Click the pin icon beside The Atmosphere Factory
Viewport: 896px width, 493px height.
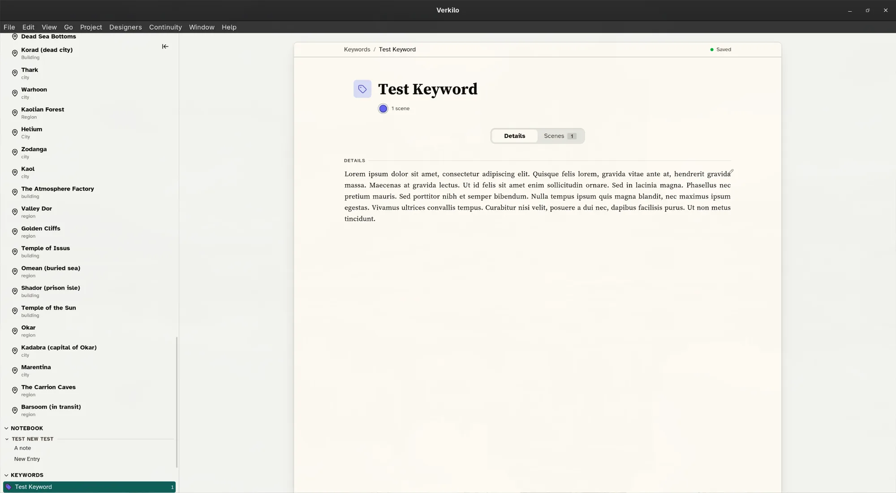point(15,192)
